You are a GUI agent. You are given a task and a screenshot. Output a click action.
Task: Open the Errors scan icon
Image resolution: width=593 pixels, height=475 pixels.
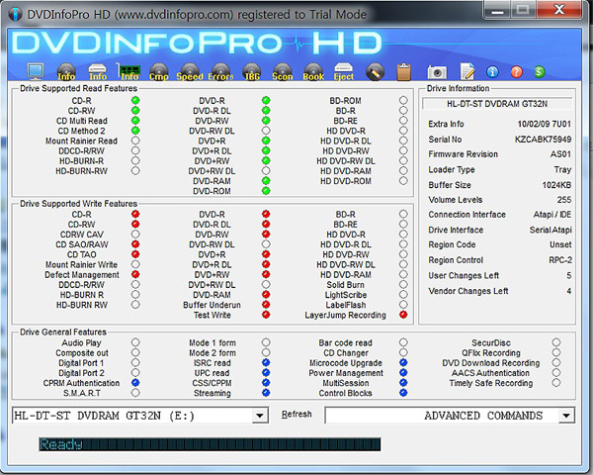[220, 72]
